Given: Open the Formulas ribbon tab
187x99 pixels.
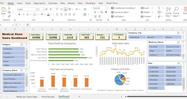Looking at the screenshot, I should (x=53, y=3).
